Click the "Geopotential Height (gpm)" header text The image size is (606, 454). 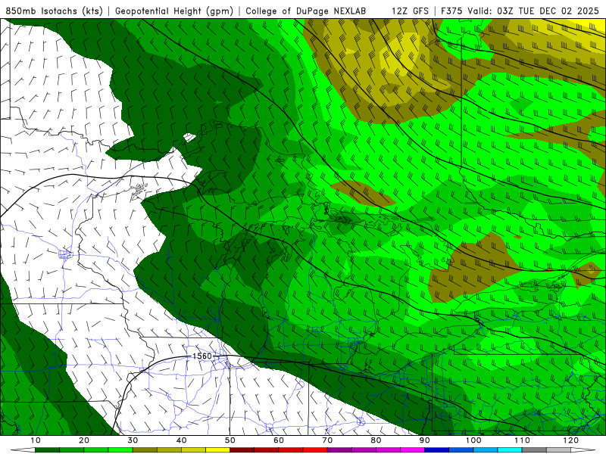coord(174,11)
